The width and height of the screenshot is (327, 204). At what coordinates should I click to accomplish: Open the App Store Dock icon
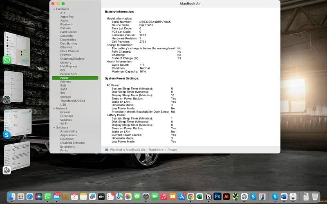pyautogui.click(x=181, y=197)
